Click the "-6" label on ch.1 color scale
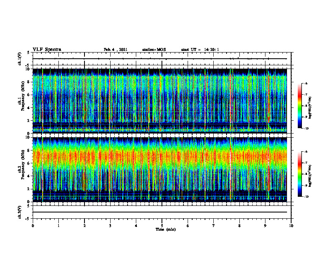Screen dimensions: 328x253 pyautogui.click(x=306, y=83)
